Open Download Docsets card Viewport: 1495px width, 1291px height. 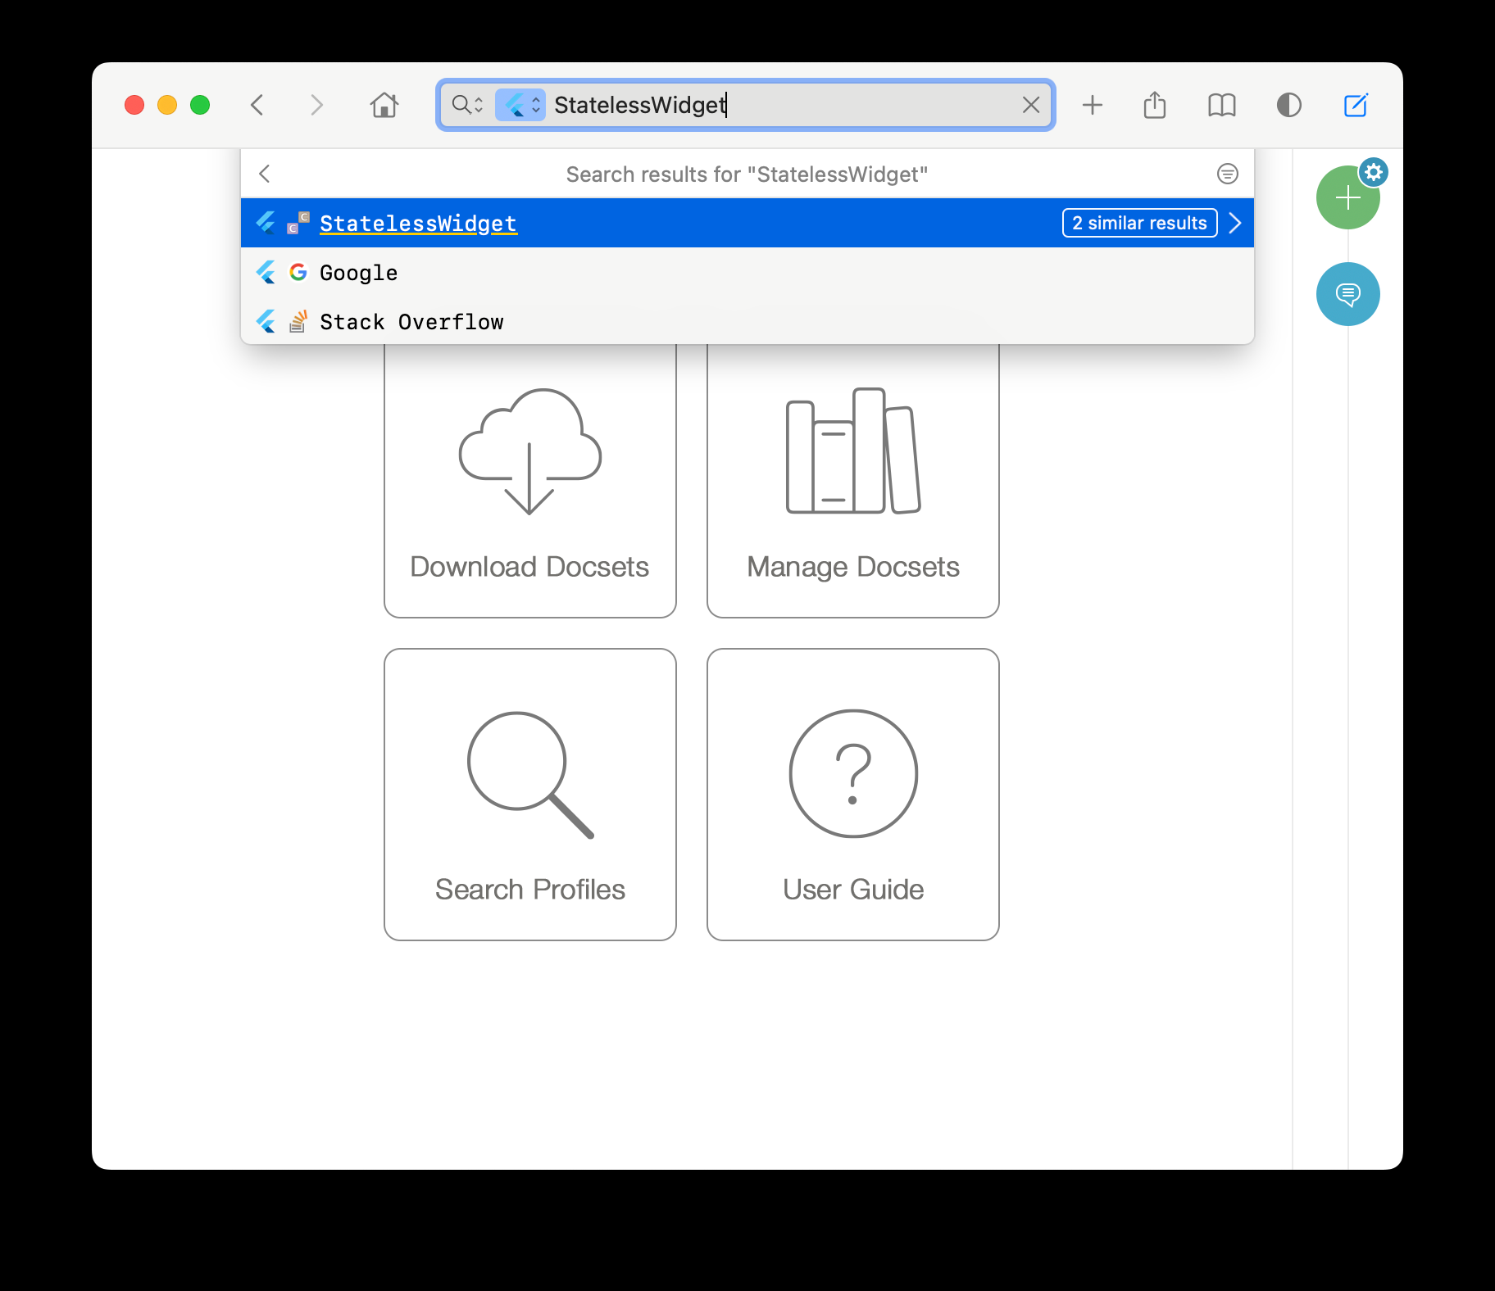(x=530, y=480)
